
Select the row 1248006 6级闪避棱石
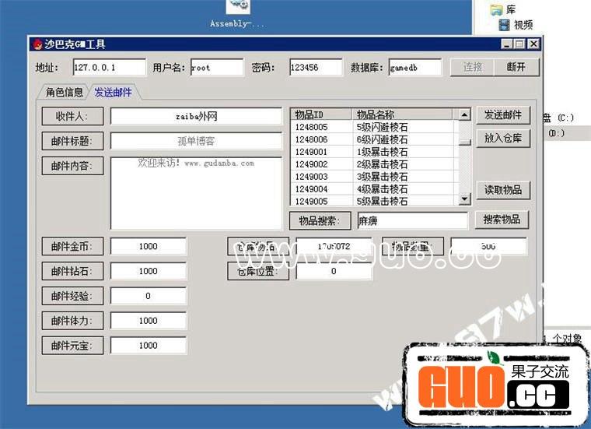375,139
